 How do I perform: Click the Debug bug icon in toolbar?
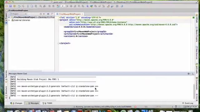coord(71,6)
